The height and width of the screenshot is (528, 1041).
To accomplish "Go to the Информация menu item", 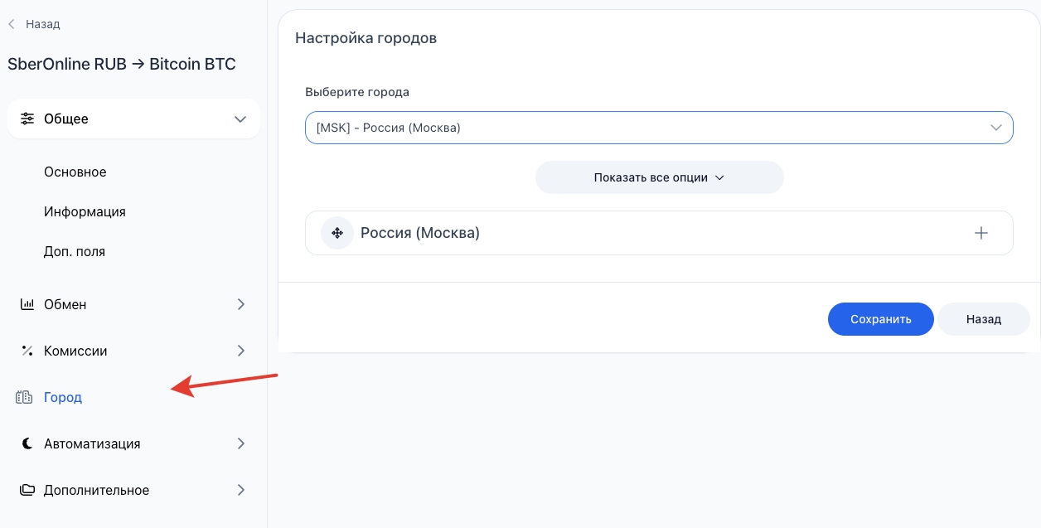I will 85,211.
